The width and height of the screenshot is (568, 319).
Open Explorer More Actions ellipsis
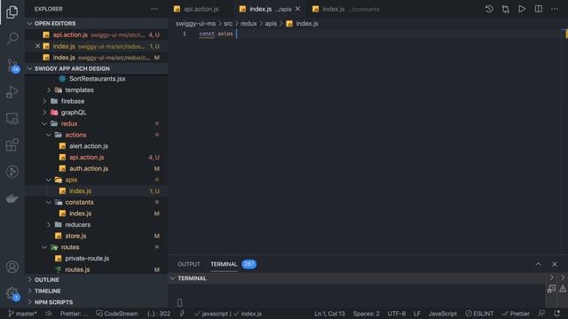pyautogui.click(x=154, y=9)
